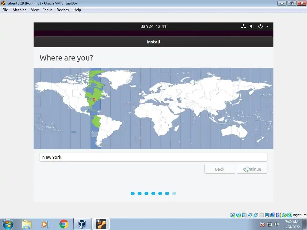Click the Back button in installer
Viewport: 307px width, 230px height.
220,169
